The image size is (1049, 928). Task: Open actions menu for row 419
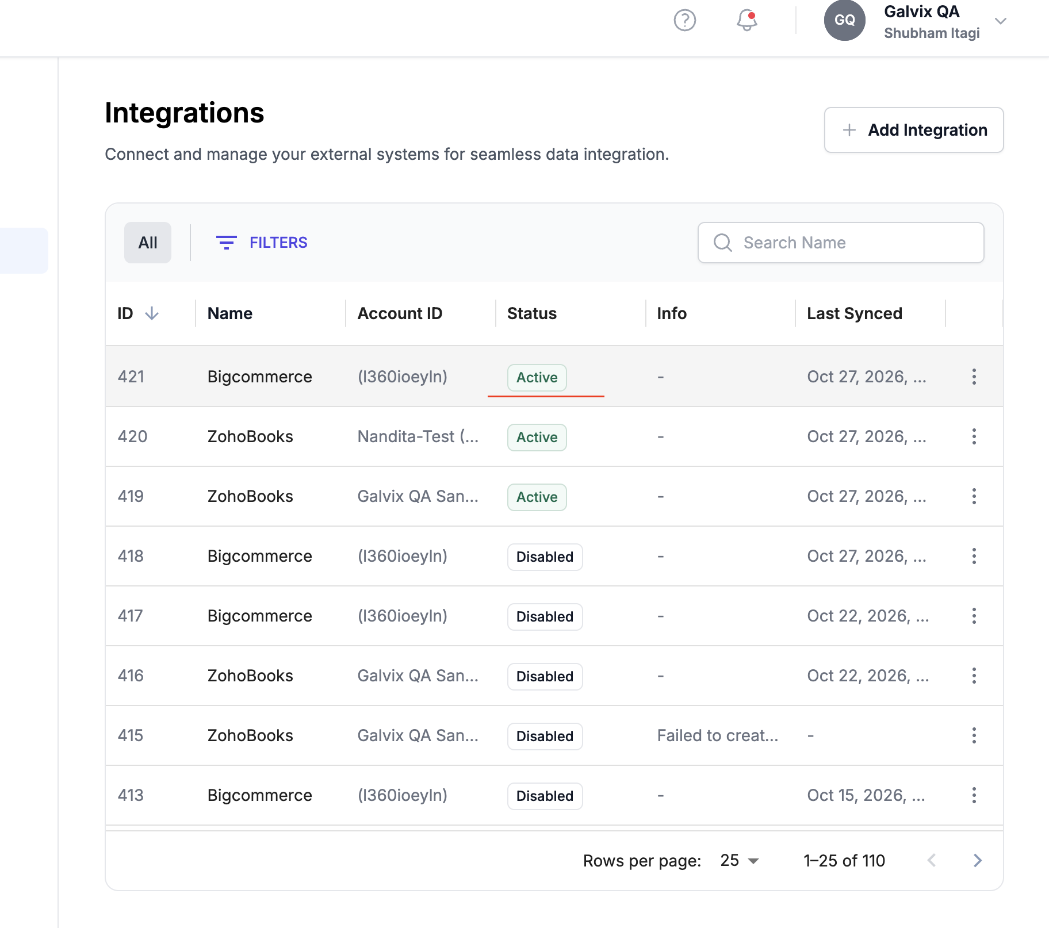pos(974,496)
